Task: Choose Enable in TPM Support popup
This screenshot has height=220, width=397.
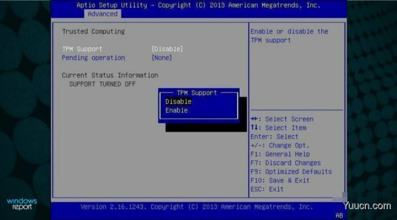Action: (x=177, y=110)
